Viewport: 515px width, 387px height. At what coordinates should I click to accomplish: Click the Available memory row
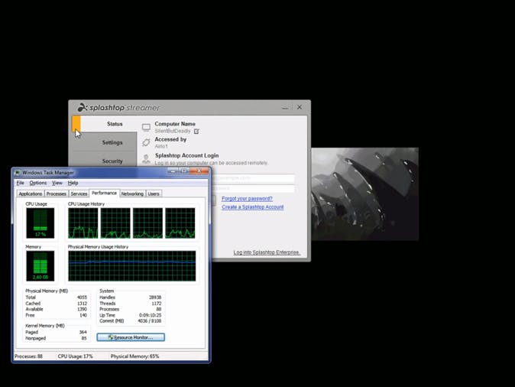pyautogui.click(x=57, y=309)
